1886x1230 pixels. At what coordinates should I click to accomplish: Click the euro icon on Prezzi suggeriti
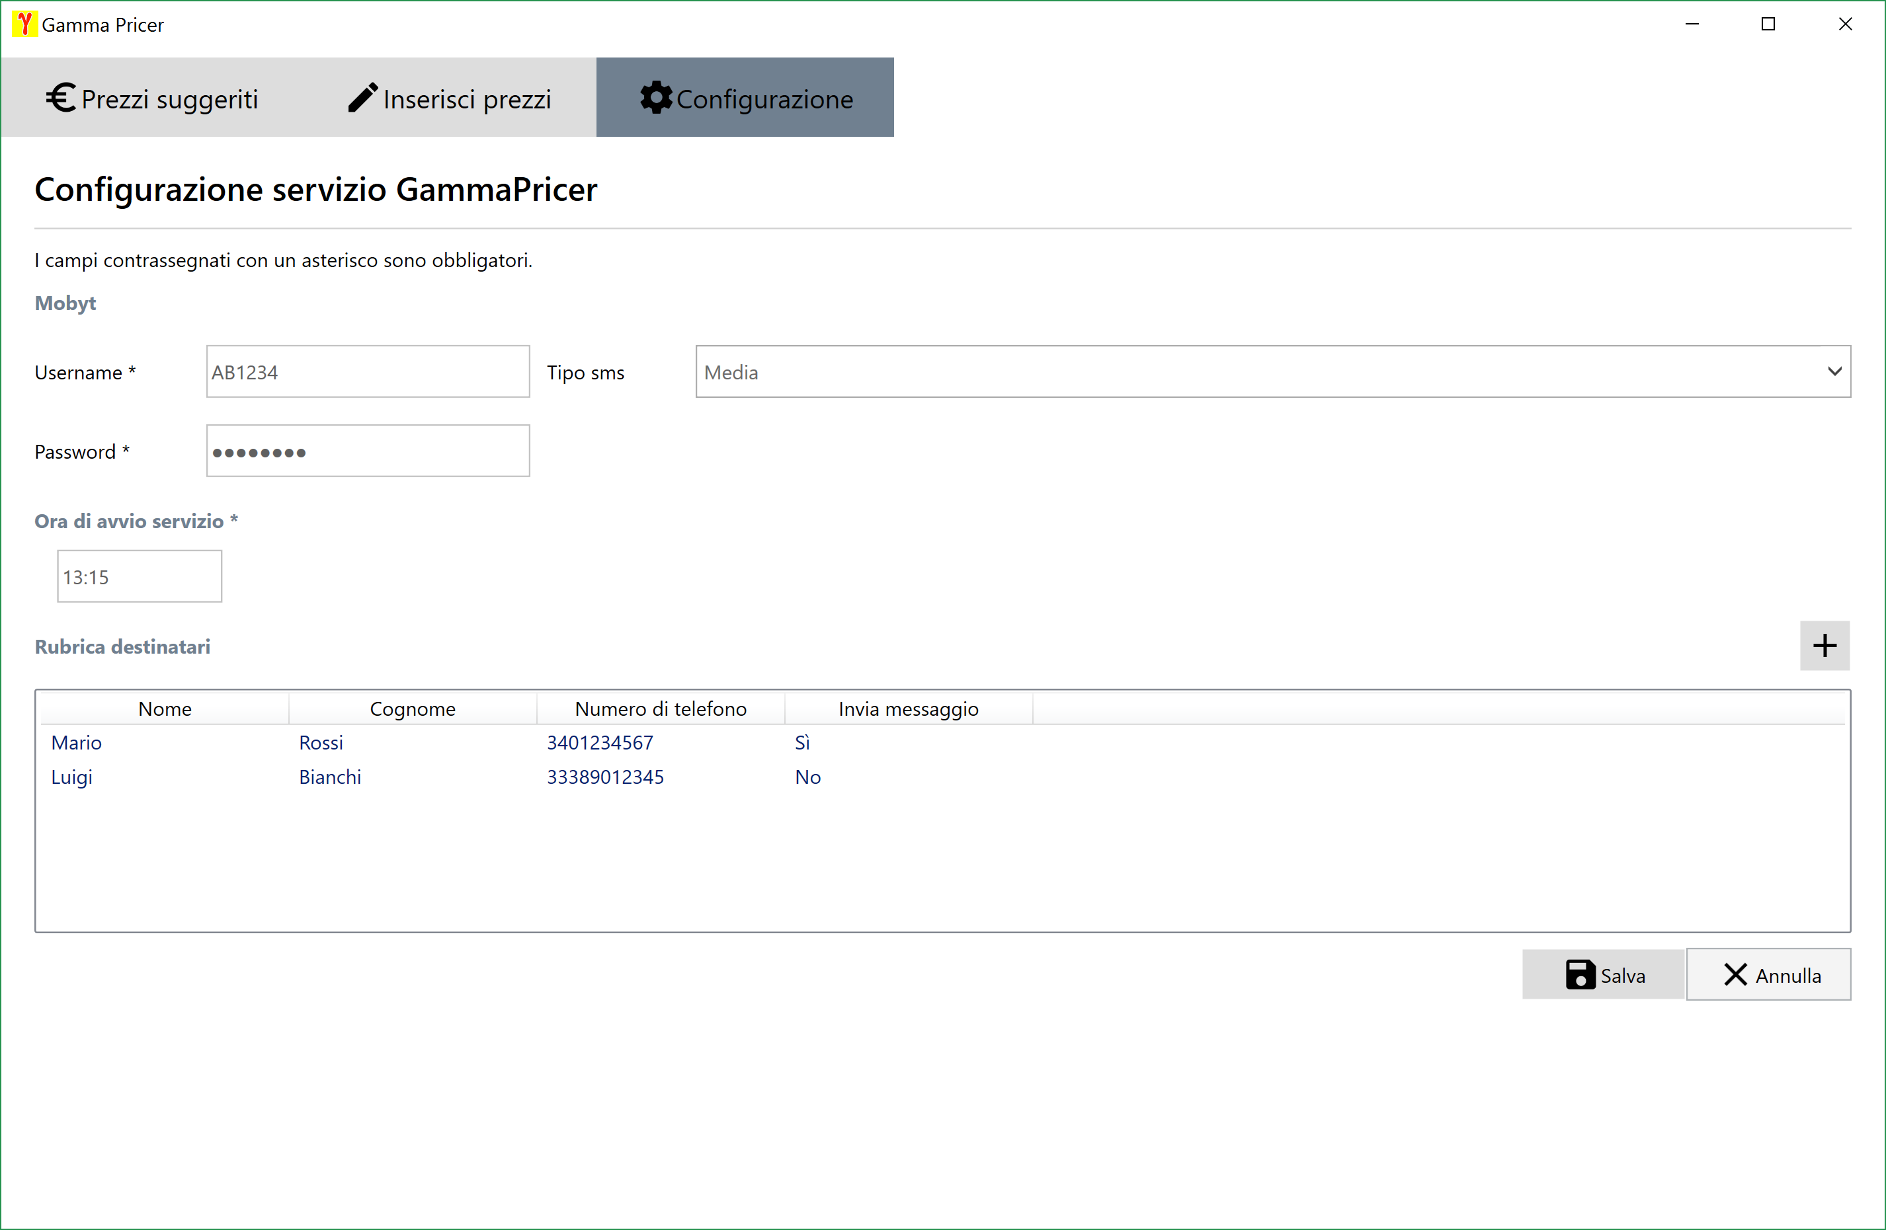[x=60, y=98]
